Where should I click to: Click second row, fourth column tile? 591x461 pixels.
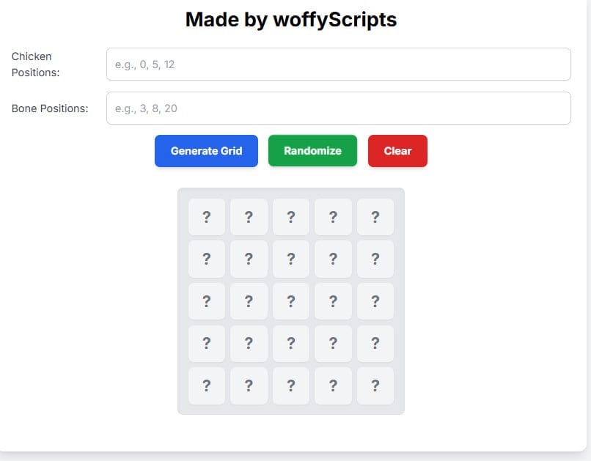333,259
